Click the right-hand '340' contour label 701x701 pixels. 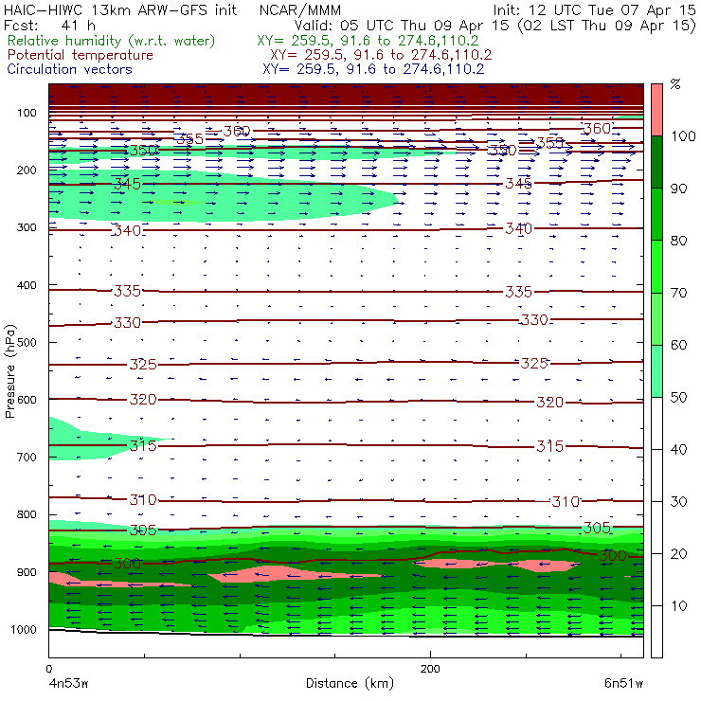pyautogui.click(x=518, y=229)
